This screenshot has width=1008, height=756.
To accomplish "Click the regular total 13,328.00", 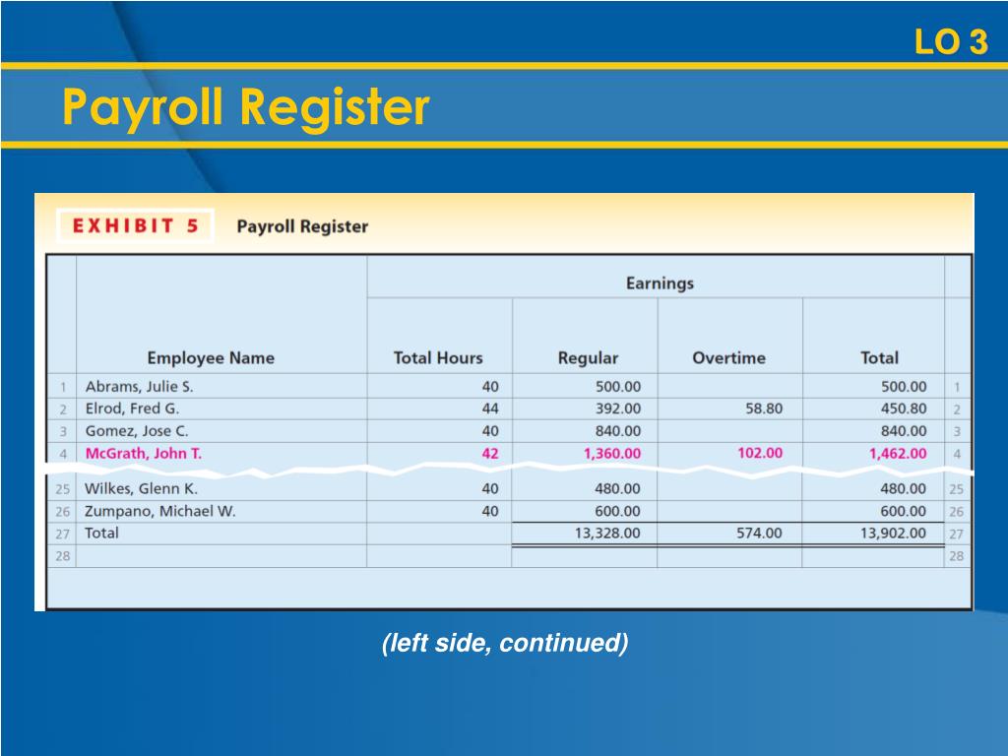I will [x=607, y=533].
